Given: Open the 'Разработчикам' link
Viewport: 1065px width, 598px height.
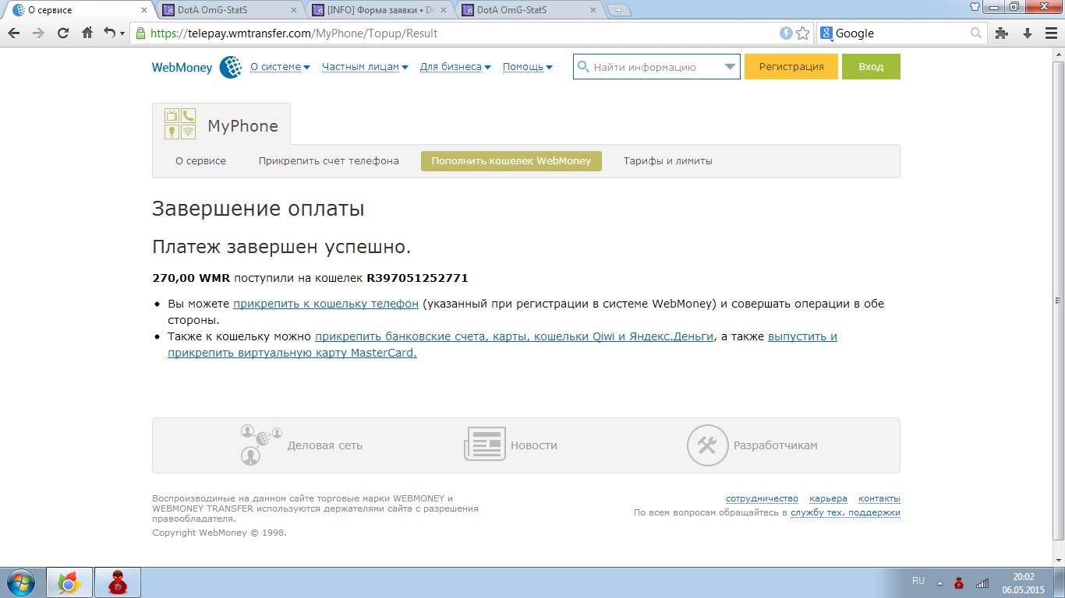Looking at the screenshot, I should pos(776,445).
